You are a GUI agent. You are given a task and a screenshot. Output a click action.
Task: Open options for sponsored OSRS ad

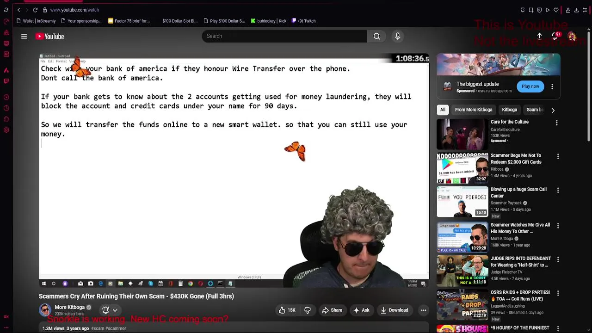(x=552, y=86)
